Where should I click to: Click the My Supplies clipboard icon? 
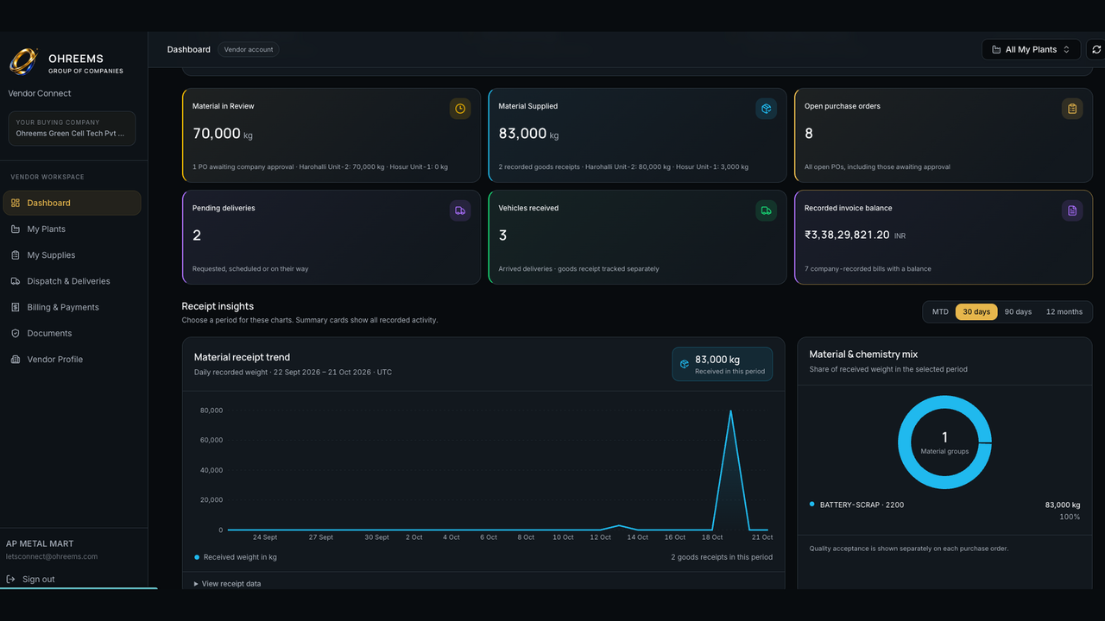16,255
